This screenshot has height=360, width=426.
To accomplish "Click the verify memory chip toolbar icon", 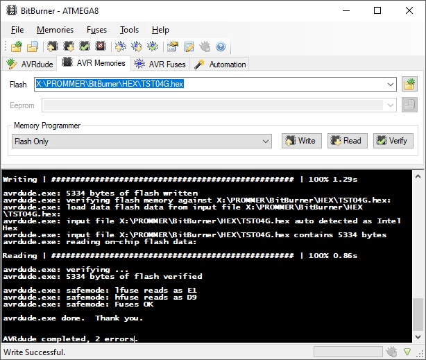I will (85, 46).
